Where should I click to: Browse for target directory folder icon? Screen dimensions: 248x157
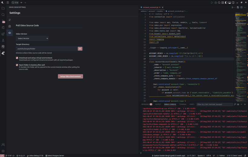tap(80, 49)
